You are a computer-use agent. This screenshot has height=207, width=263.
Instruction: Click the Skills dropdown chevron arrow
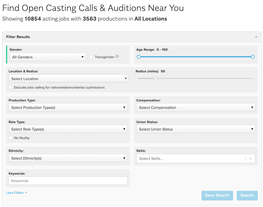250,158
